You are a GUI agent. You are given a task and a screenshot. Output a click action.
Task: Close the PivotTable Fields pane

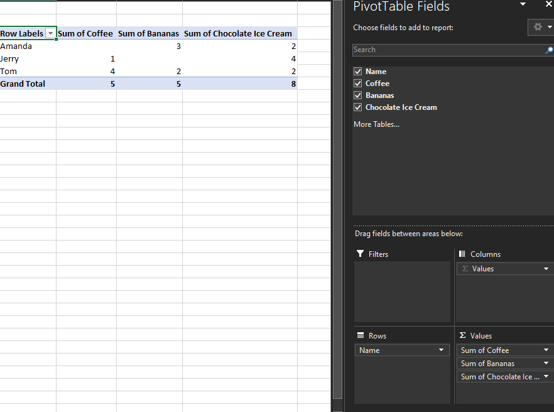[x=549, y=4]
